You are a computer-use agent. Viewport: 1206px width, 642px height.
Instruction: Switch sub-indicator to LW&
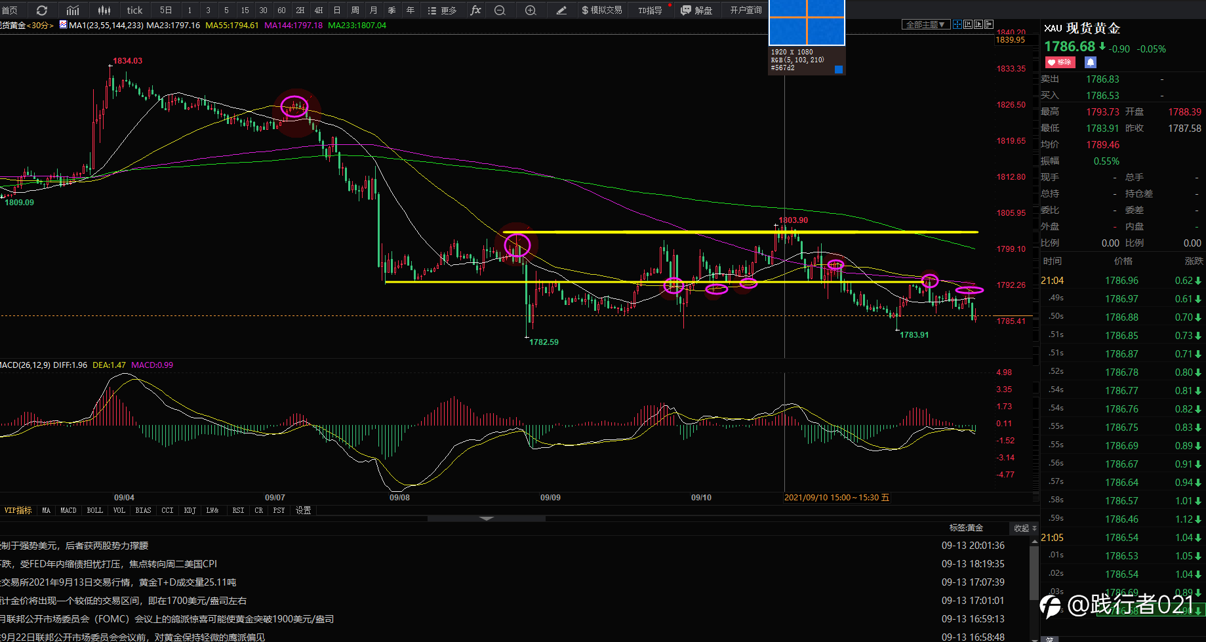[x=212, y=510]
